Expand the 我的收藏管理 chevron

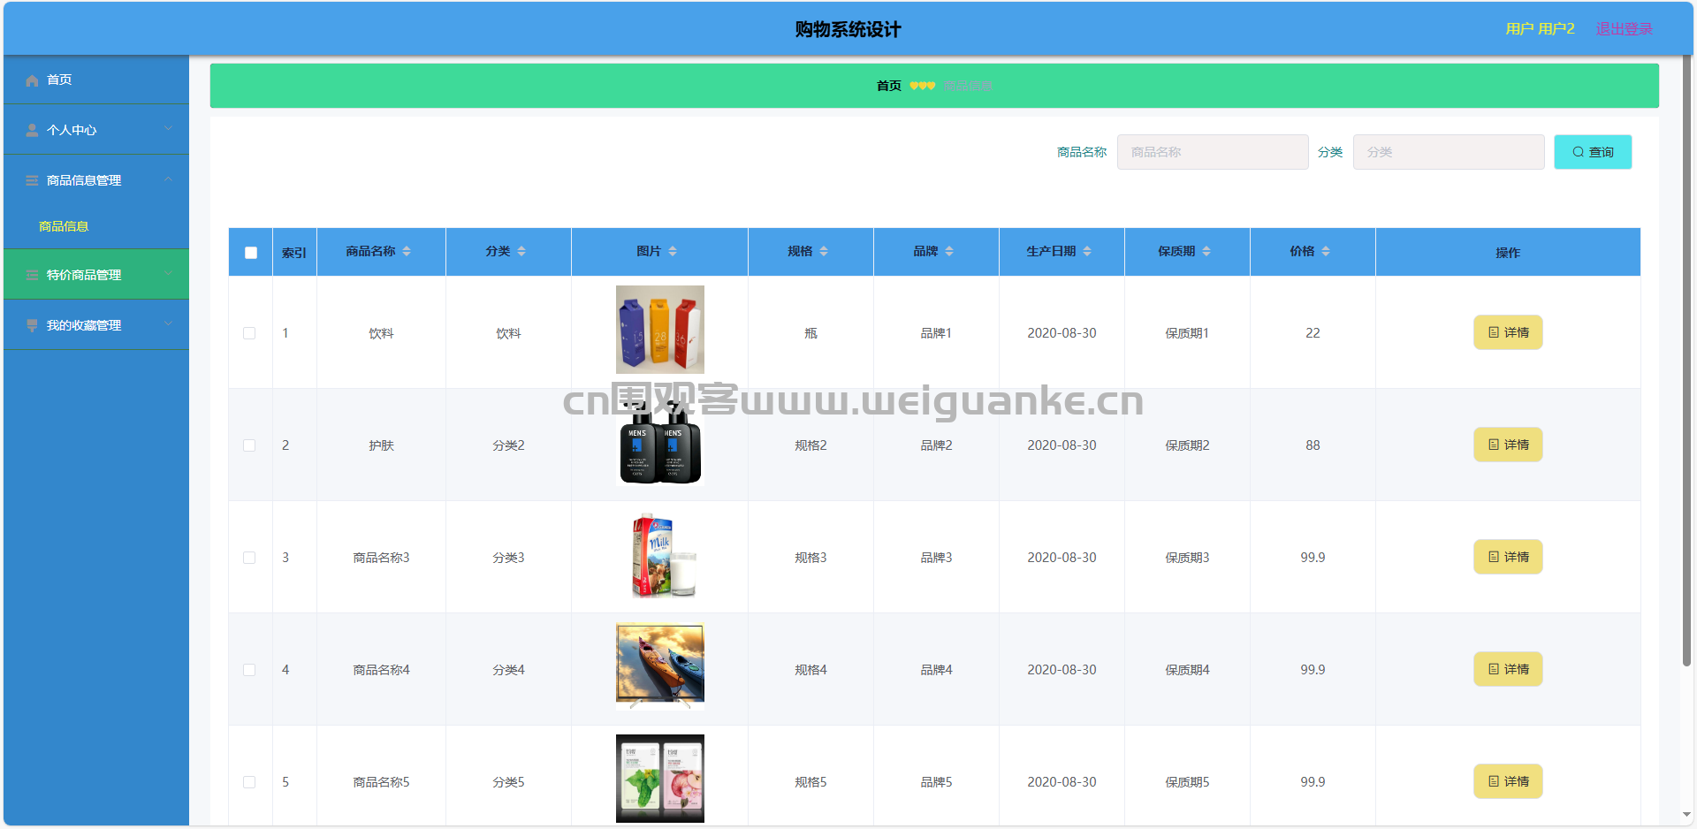point(168,324)
